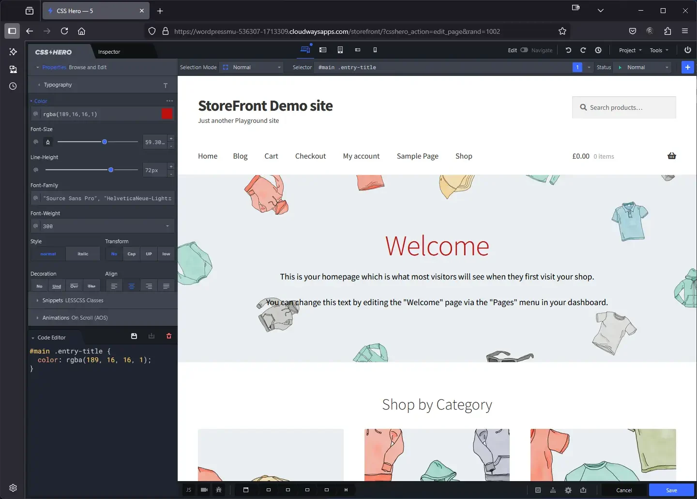The width and height of the screenshot is (697, 499).
Task: Set text transform to UP
Action: [x=149, y=254]
